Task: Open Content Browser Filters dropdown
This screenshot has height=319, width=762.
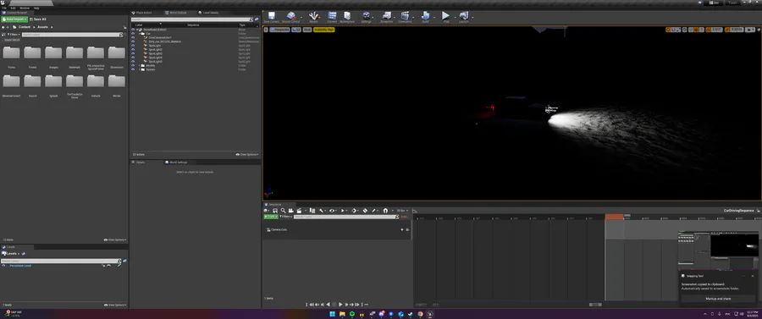Action: (x=13, y=35)
